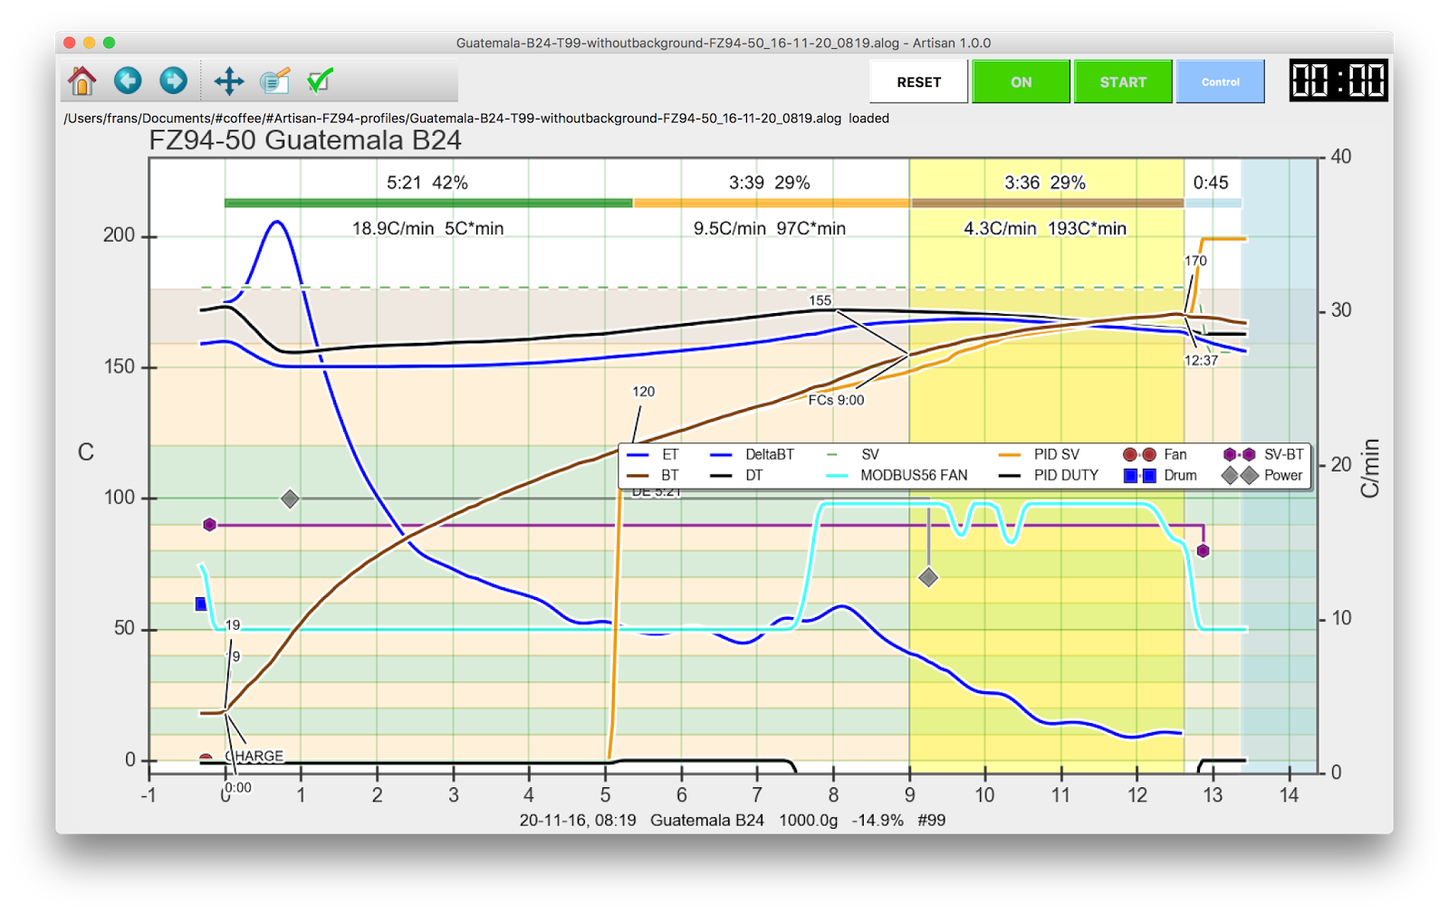Screen dimensions: 1449x913
Task: Click the "40" right axis tick label
Action: (x=1340, y=157)
